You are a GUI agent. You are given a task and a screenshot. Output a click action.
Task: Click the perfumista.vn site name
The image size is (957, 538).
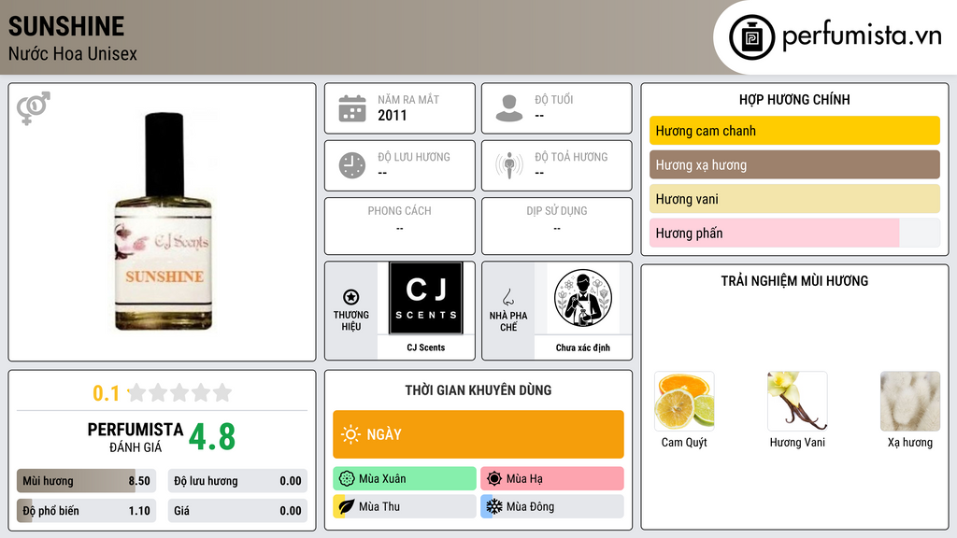tap(862, 35)
